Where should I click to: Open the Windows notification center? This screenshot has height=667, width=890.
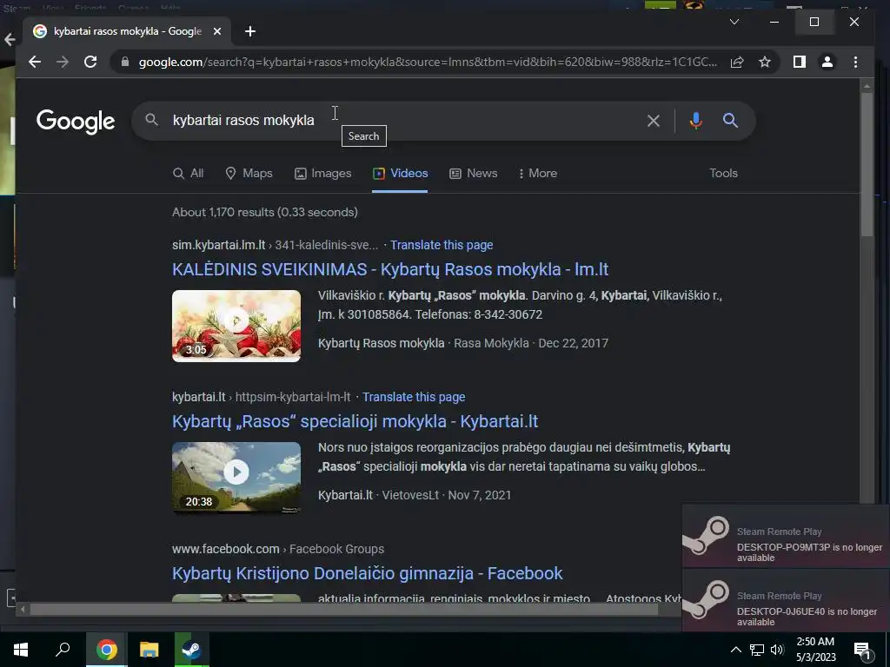(x=862, y=650)
